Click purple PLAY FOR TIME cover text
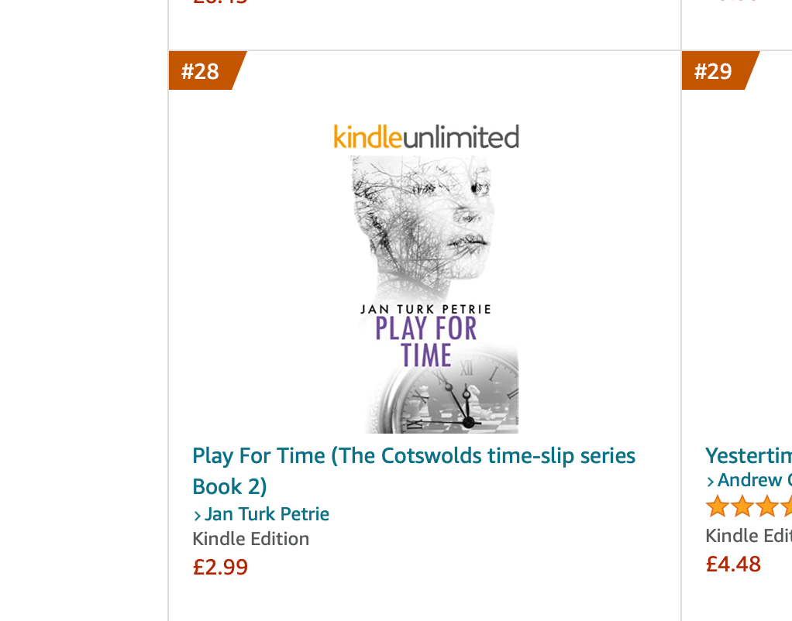This screenshot has height=621, width=792. pyautogui.click(x=426, y=341)
